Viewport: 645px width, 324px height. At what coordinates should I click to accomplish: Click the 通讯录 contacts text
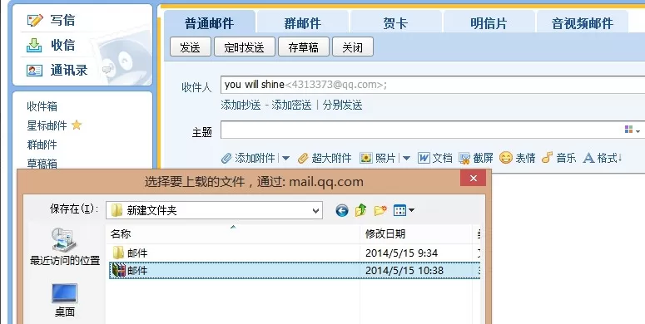tap(69, 71)
